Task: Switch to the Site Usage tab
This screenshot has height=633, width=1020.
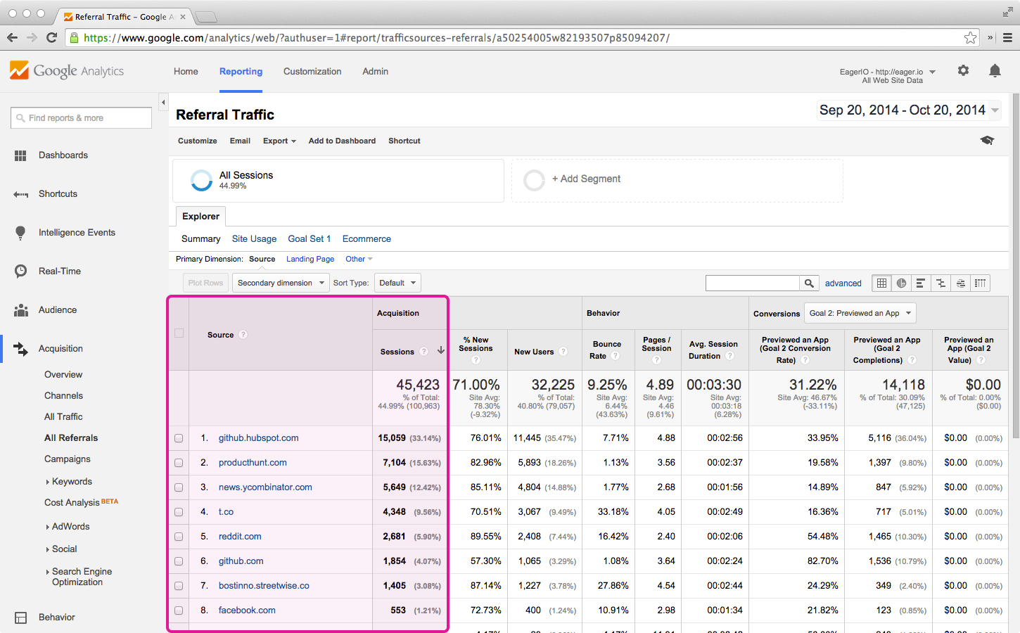Action: point(254,239)
